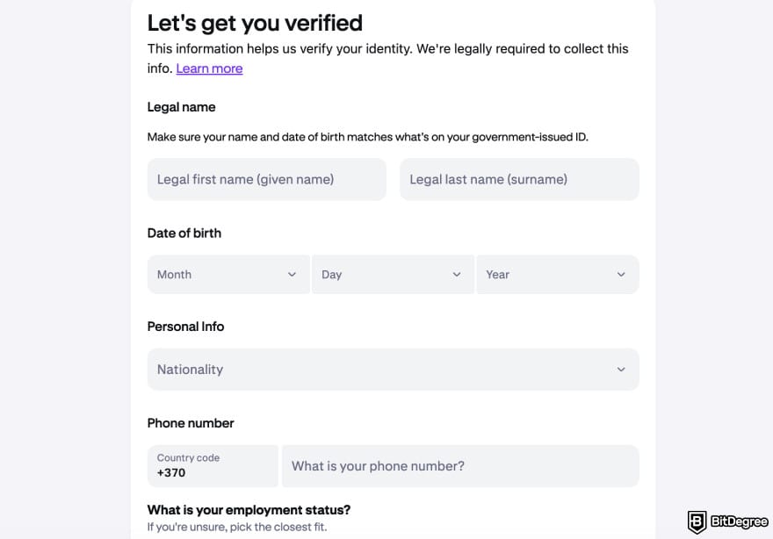773x539 pixels.
Task: Click the country code field showing +370
Action: [213, 465]
